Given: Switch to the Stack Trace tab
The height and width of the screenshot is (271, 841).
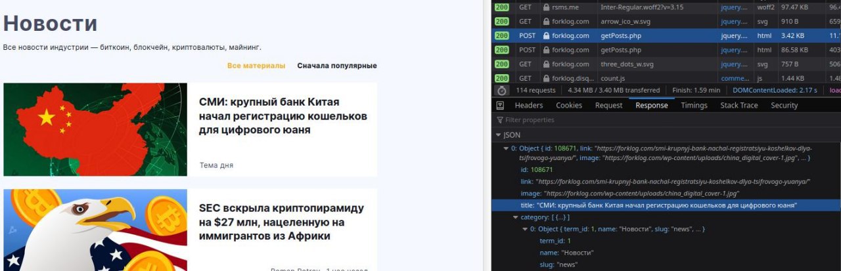Looking at the screenshot, I should coord(739,105).
